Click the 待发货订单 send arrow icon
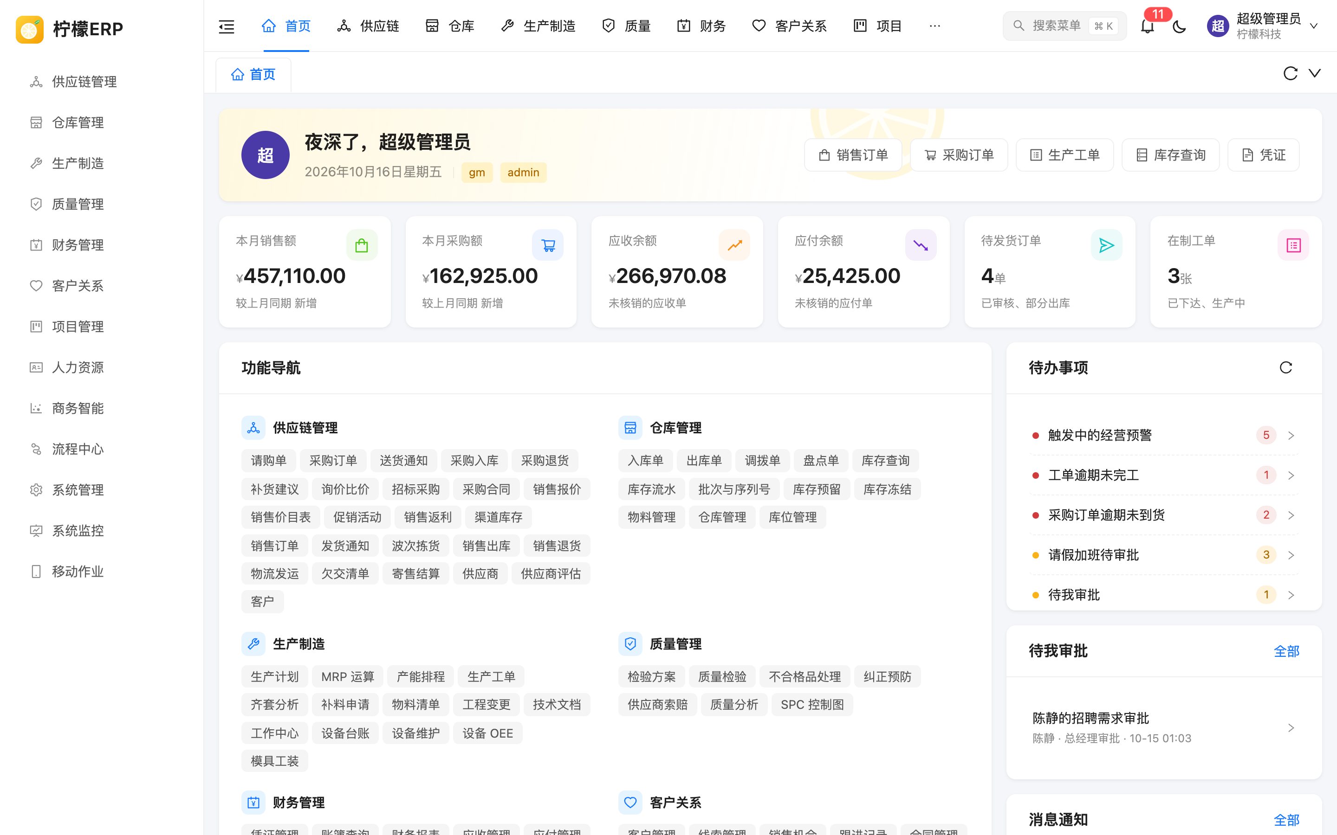Image resolution: width=1337 pixels, height=835 pixels. (x=1107, y=245)
